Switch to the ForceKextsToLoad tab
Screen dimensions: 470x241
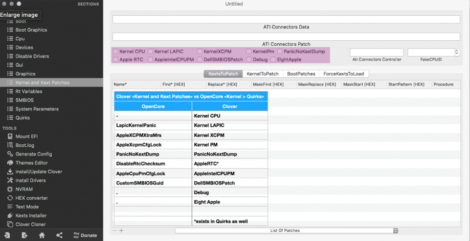click(343, 74)
